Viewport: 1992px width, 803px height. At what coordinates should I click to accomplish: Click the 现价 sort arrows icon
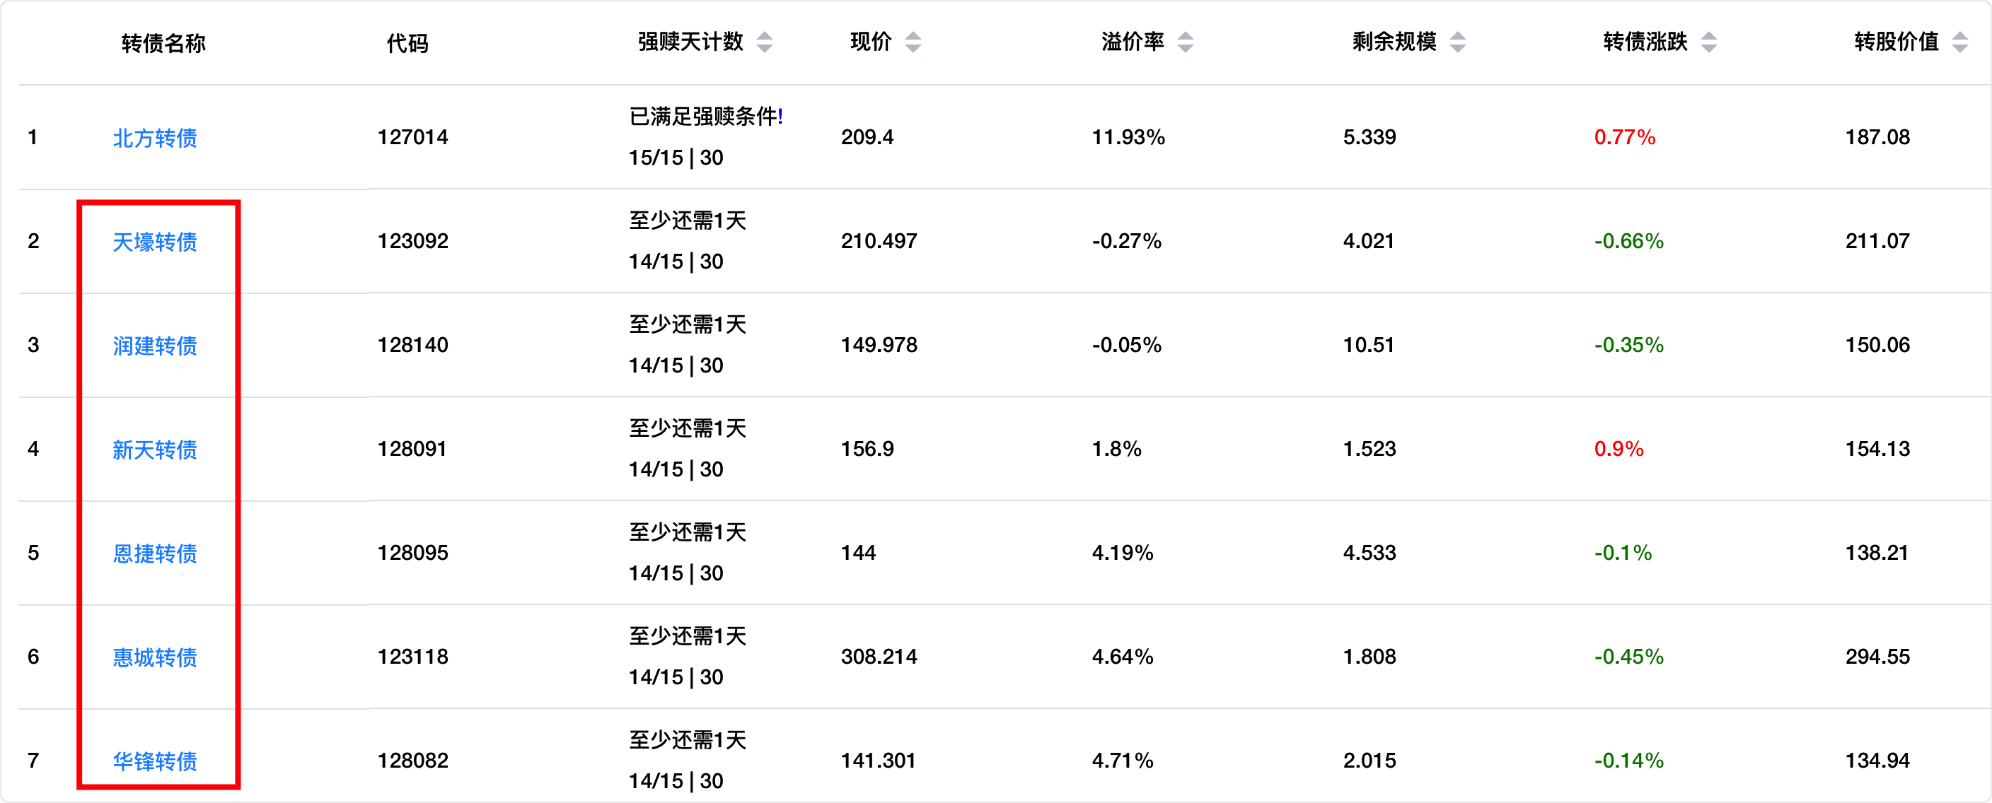[913, 42]
